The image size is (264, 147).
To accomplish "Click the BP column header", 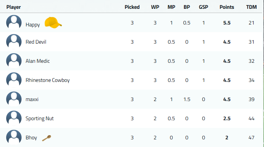I will (x=187, y=7).
